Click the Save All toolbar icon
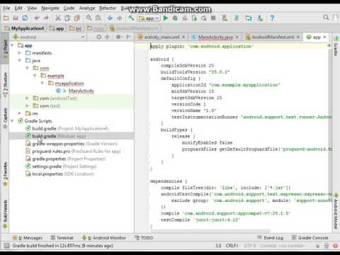The width and height of the screenshot is (340, 255). point(16,18)
